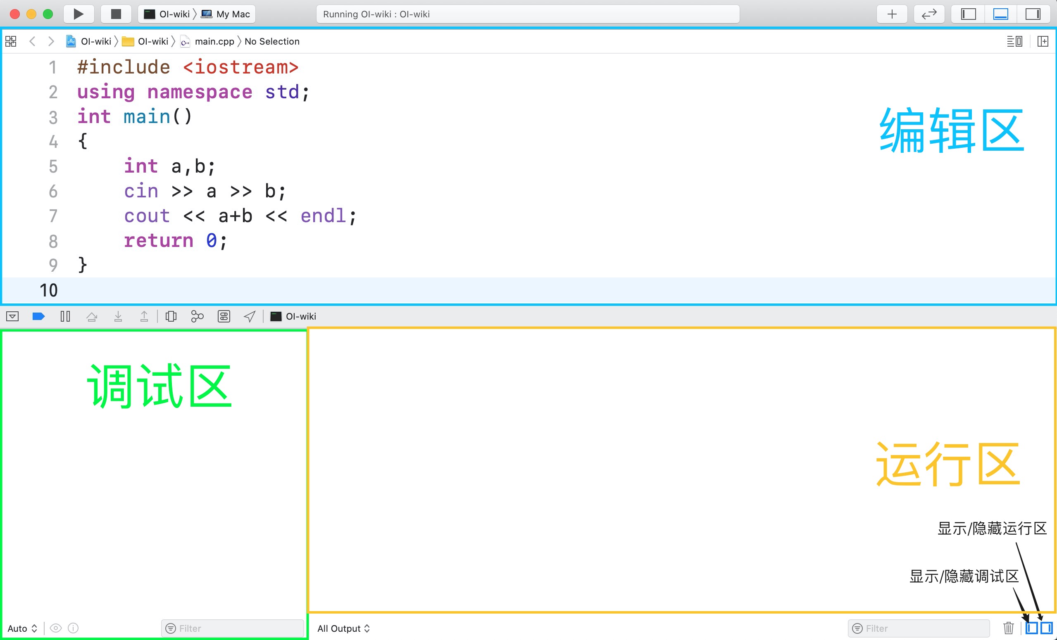Image resolution: width=1057 pixels, height=640 pixels.
Task: Click the code review arrows icon
Action: [x=929, y=14]
